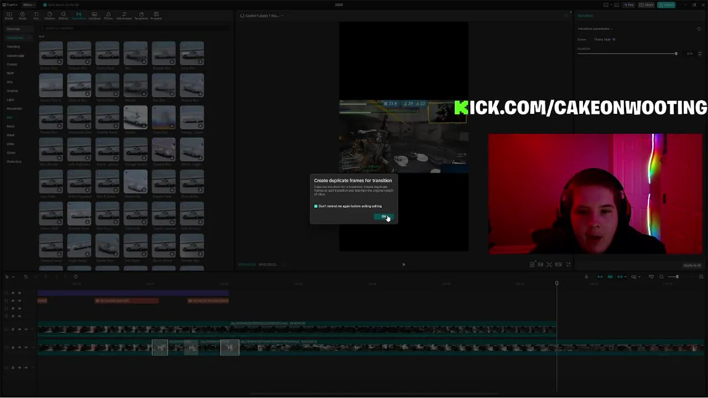Select the Vertical Blur transition thumbnail
The height and width of the screenshot is (398, 708).
(x=107, y=85)
